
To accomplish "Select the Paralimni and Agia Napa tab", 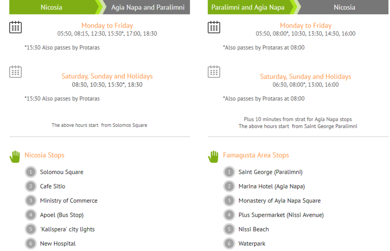I will (x=248, y=8).
